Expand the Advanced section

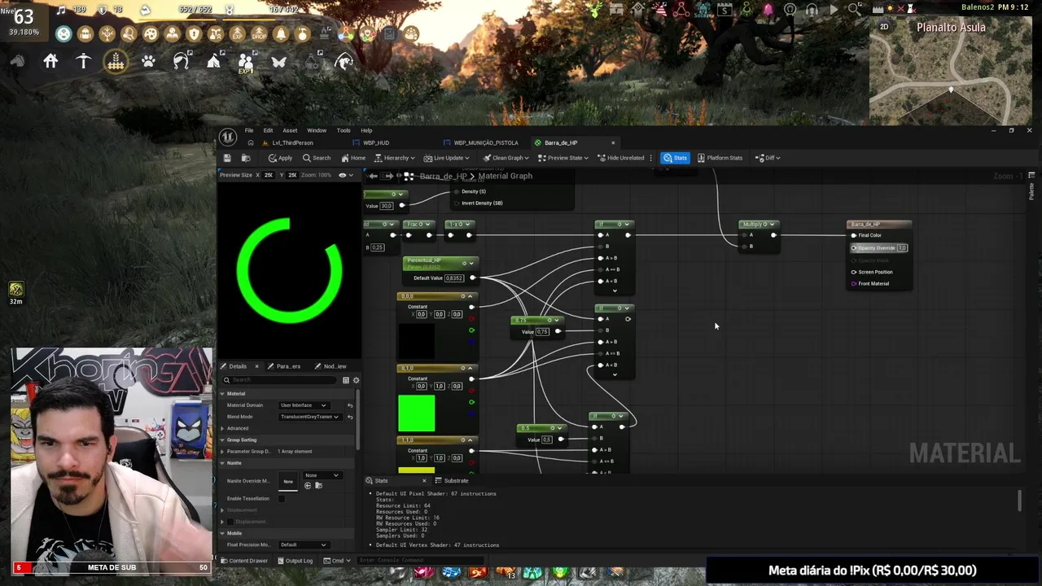tap(222, 428)
